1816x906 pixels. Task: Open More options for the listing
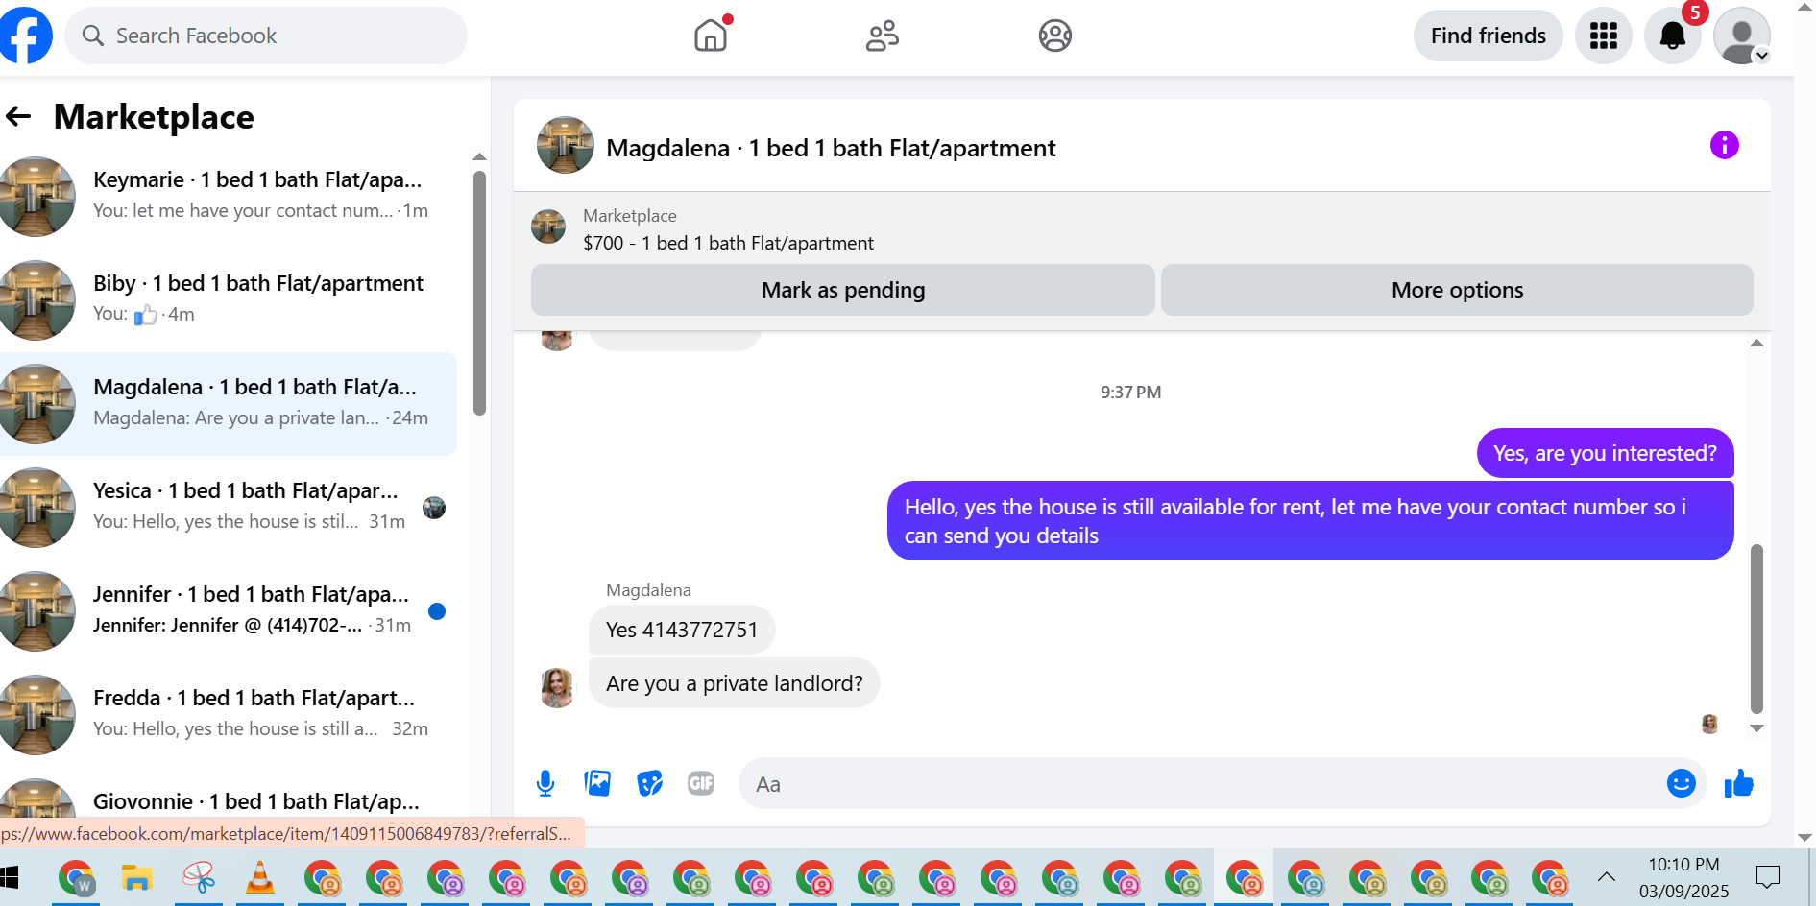coord(1457,290)
